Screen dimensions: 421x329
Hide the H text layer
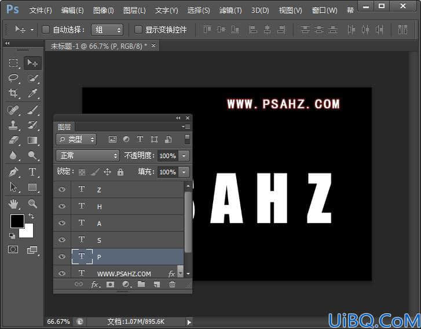click(x=62, y=206)
